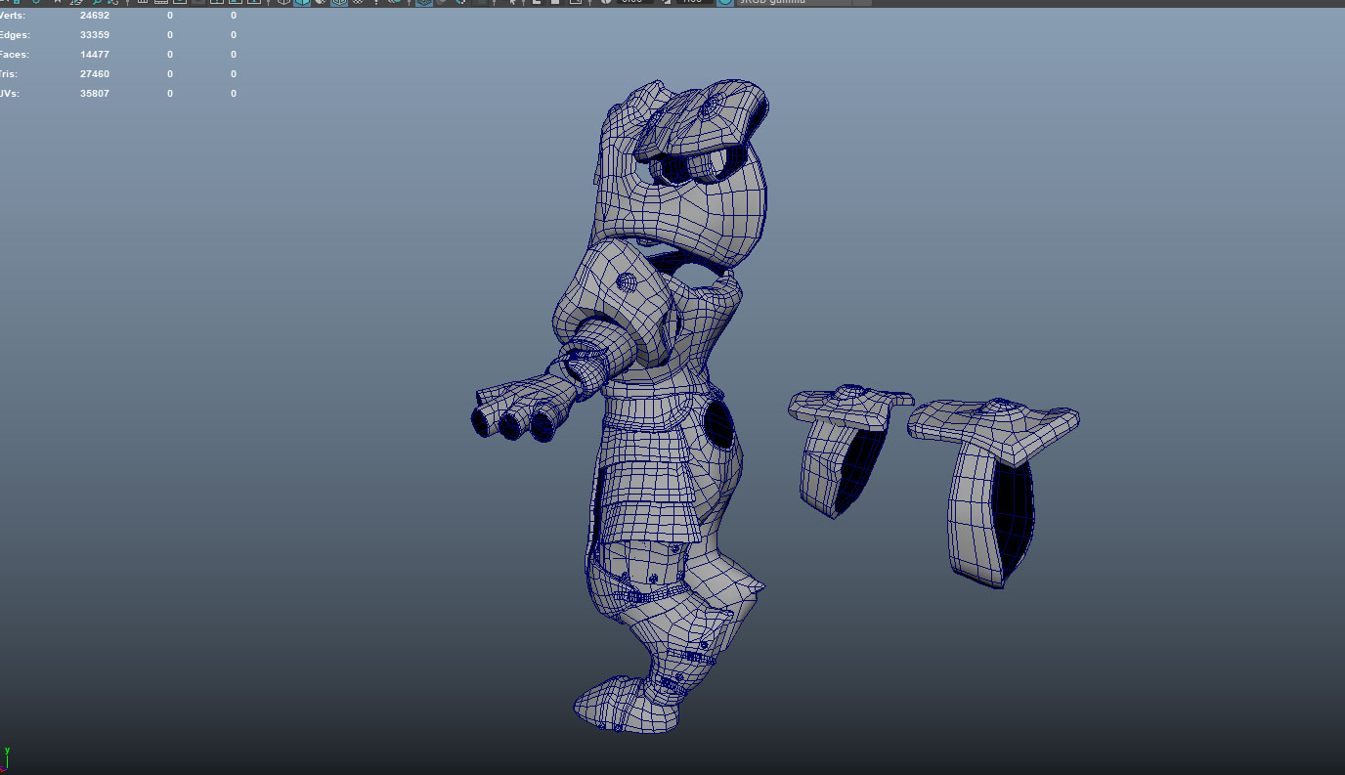Viewport: 1345px width, 775px height.
Task: Click the view axis indicator in the corner
Action: [x=6, y=760]
